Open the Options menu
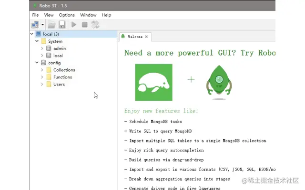The width and height of the screenshot is (305, 190). (x=67, y=15)
